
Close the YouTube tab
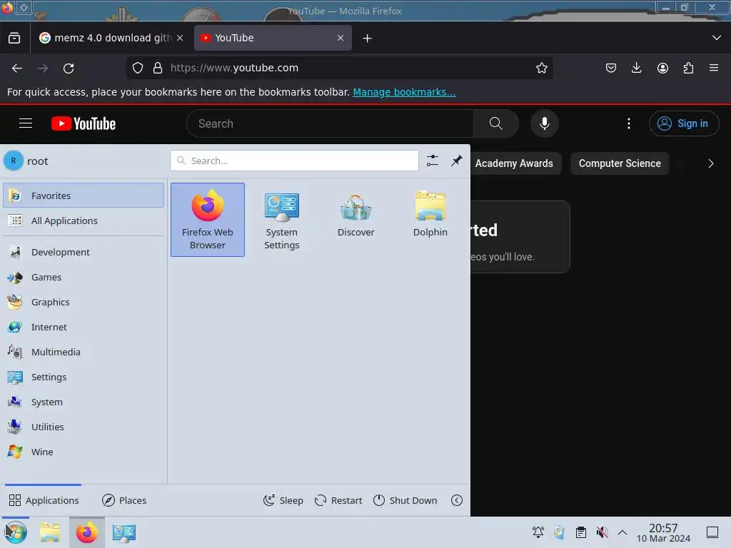[x=341, y=38]
